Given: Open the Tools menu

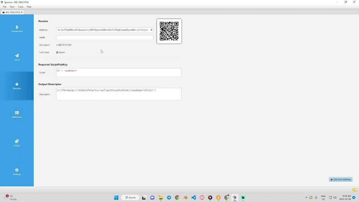Looking at the screenshot, I should [x=20, y=7].
